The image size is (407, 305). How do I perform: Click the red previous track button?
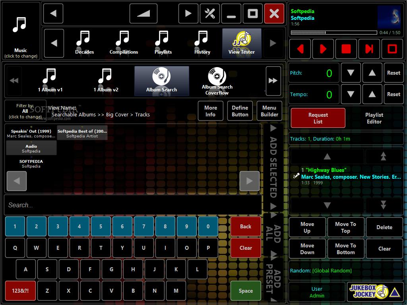300,49
